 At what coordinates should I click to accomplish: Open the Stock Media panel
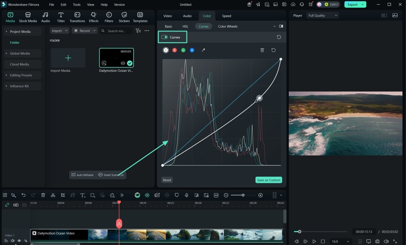pyautogui.click(x=28, y=17)
